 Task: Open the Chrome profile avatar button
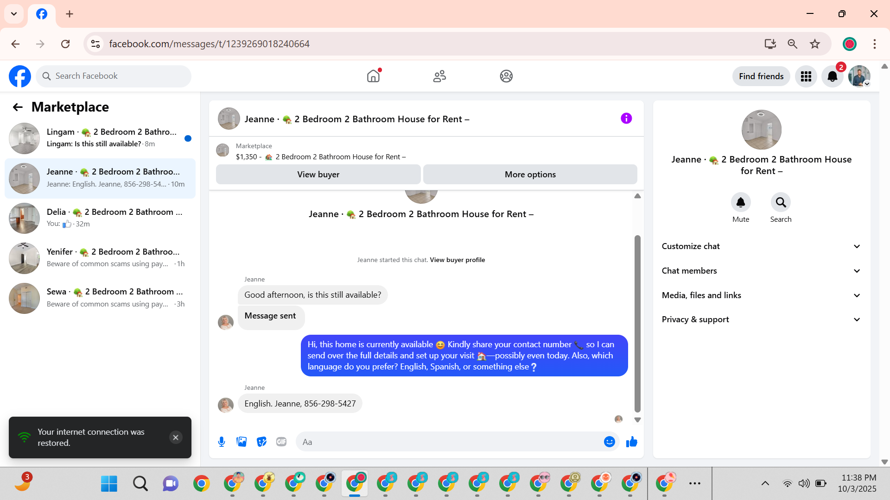point(850,44)
